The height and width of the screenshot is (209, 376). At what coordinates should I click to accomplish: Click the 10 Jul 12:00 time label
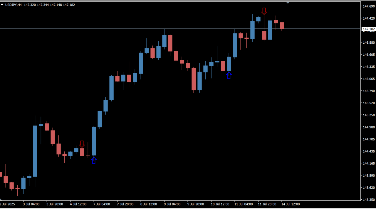[x=220, y=204]
